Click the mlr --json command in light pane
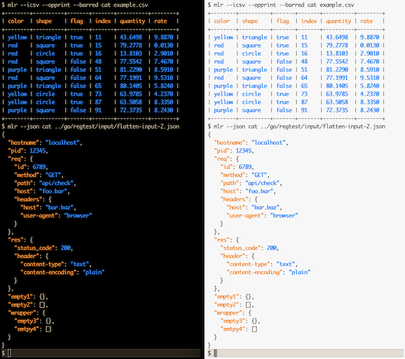This screenshot has width=405, height=359. click(x=299, y=126)
